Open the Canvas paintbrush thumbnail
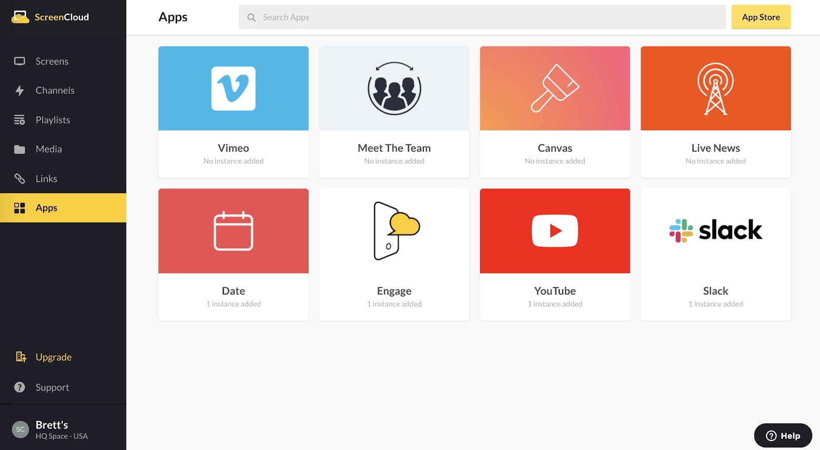This screenshot has height=450, width=820. 555,89
